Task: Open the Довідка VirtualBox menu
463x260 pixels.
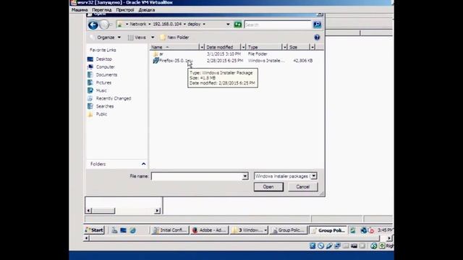Action: coord(147,10)
